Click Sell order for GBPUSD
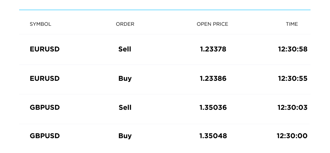 [x=125, y=107]
